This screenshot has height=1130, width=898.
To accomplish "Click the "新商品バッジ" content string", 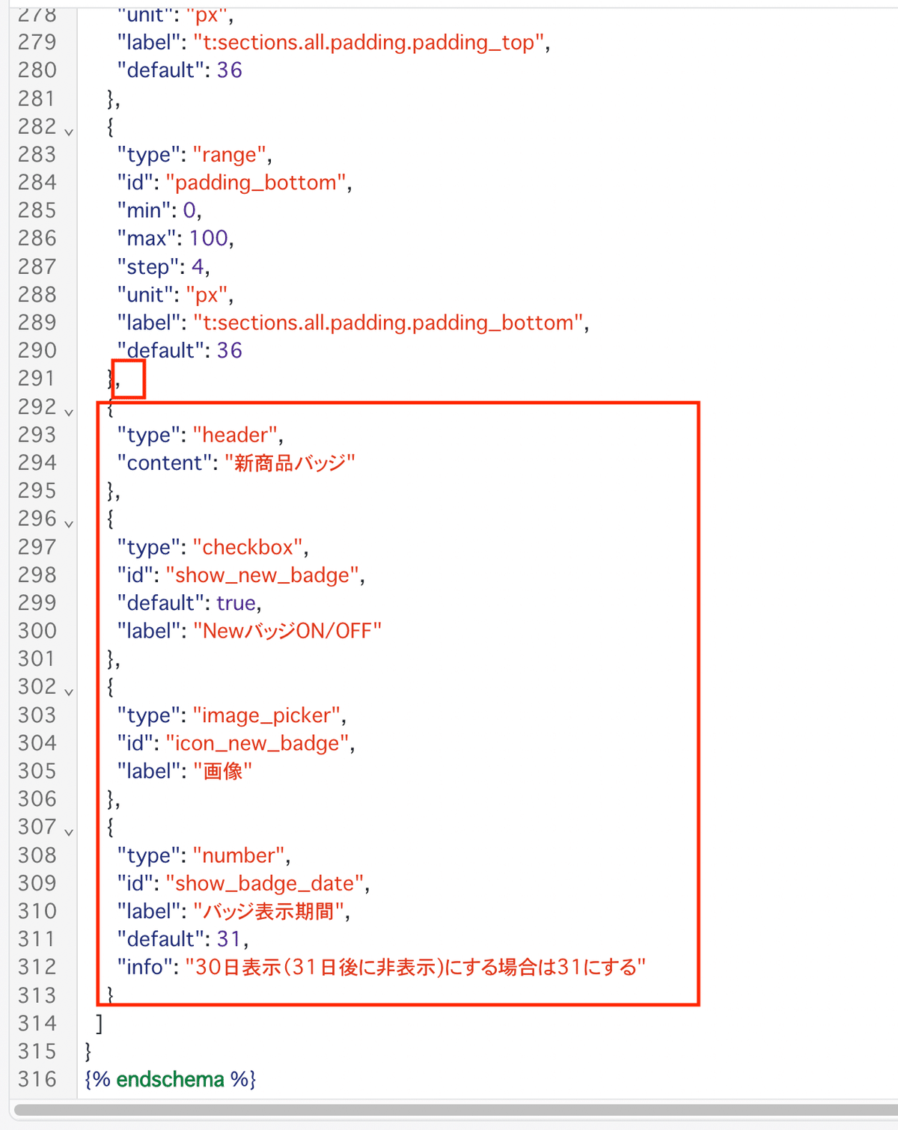I will pos(290,462).
